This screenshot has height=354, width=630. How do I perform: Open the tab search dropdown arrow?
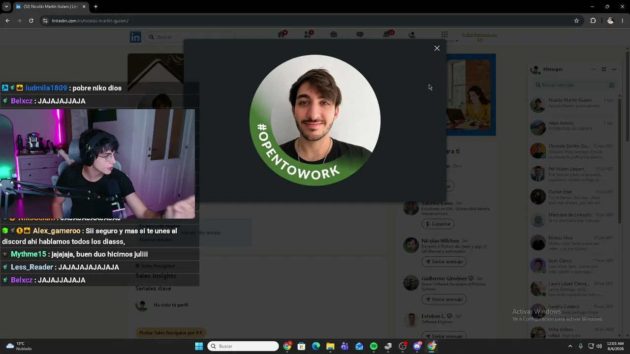[6, 6]
